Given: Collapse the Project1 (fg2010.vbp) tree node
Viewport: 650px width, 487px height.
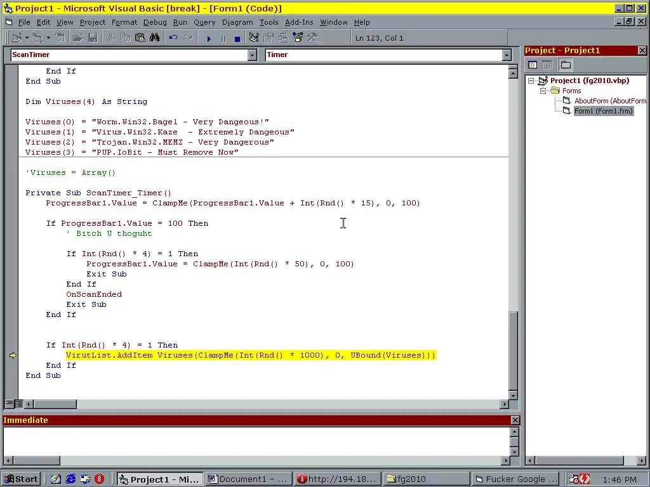Looking at the screenshot, I should pos(531,81).
